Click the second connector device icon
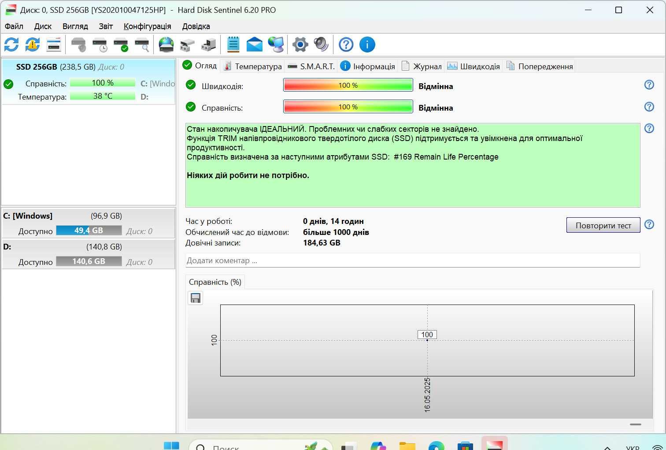Viewport: 666px width, 450px height. 208,45
